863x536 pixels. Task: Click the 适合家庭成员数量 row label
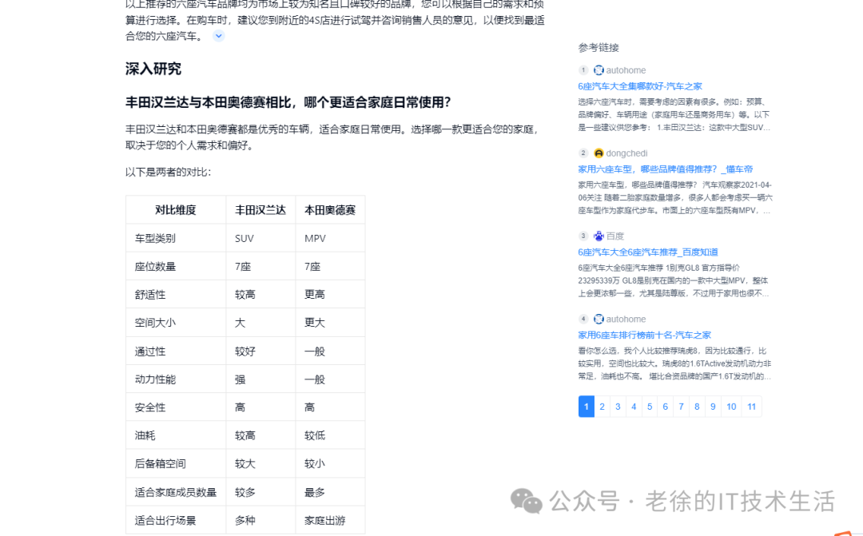click(x=176, y=493)
